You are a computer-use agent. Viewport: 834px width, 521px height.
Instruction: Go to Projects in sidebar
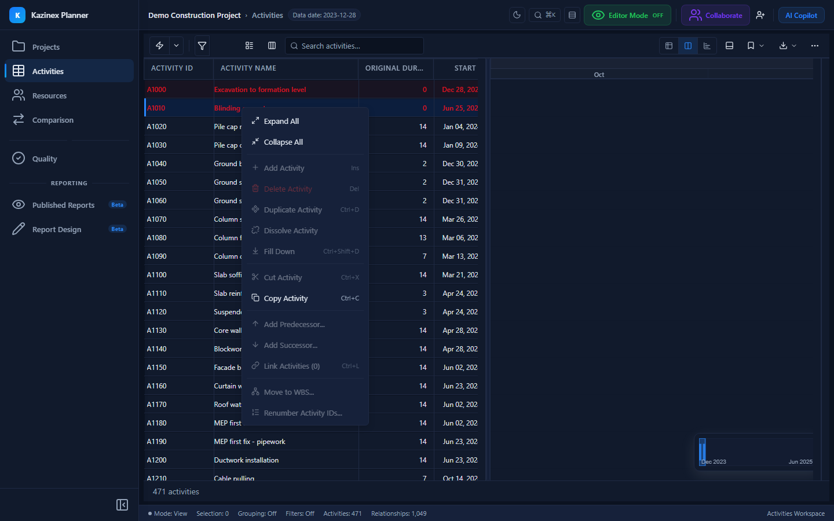[69, 47]
